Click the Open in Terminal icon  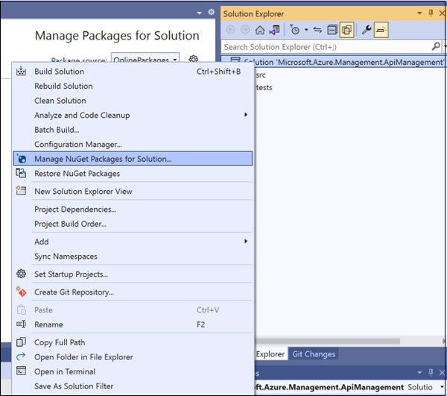click(21, 371)
